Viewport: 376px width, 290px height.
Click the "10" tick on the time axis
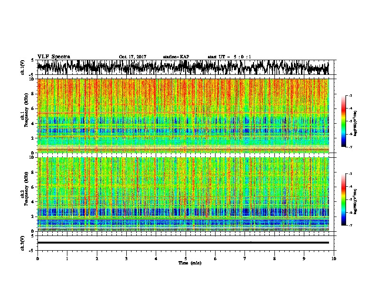(x=334, y=259)
